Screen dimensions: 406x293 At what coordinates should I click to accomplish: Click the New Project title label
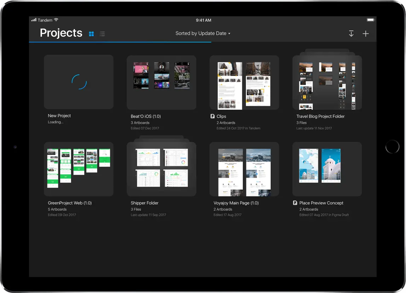click(59, 115)
